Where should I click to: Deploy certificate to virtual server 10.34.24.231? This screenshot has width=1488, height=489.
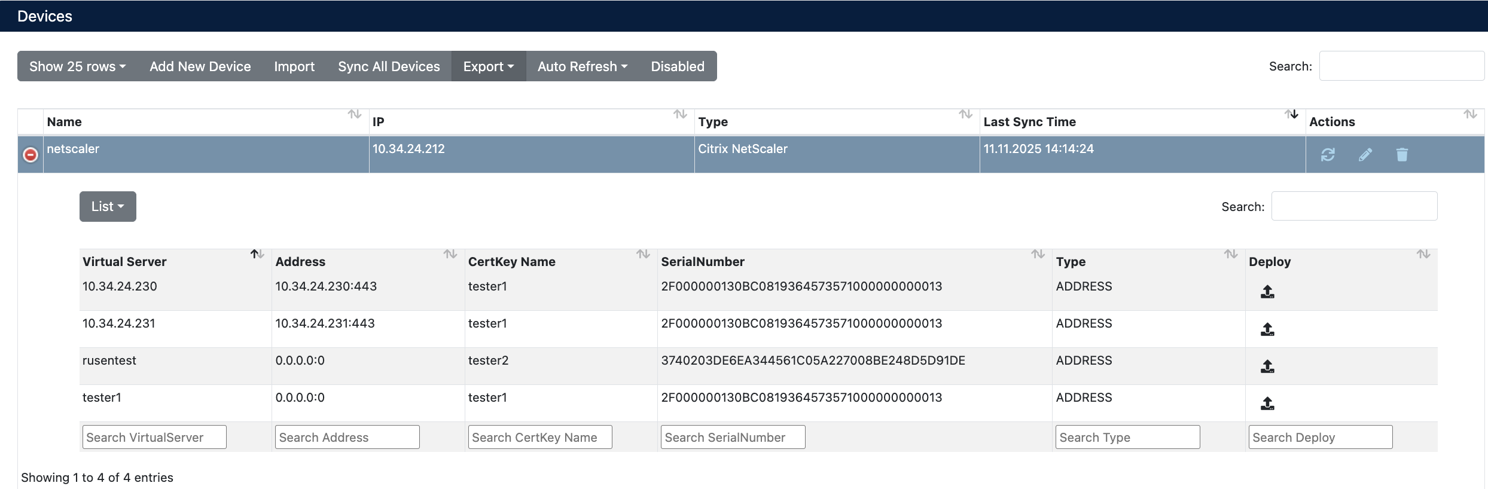[x=1267, y=329]
